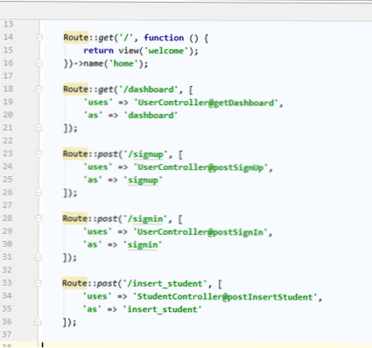Click the 'home' route name string
The height and width of the screenshot is (348, 372).
tap(123, 64)
